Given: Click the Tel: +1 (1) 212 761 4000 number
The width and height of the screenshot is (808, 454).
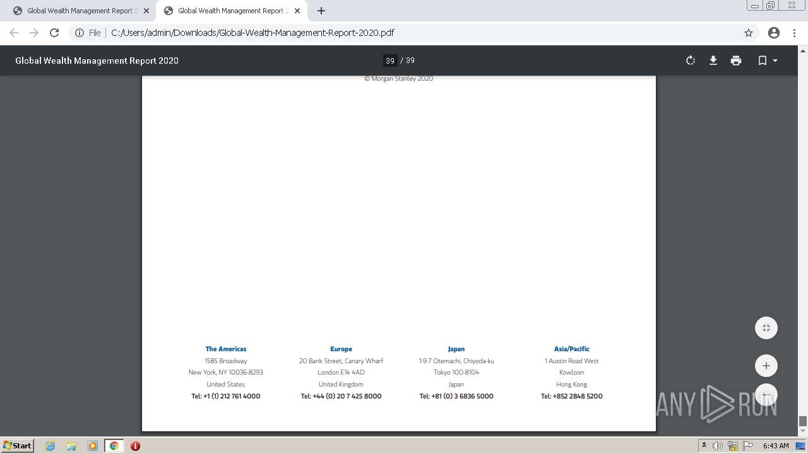Looking at the screenshot, I should (226, 396).
